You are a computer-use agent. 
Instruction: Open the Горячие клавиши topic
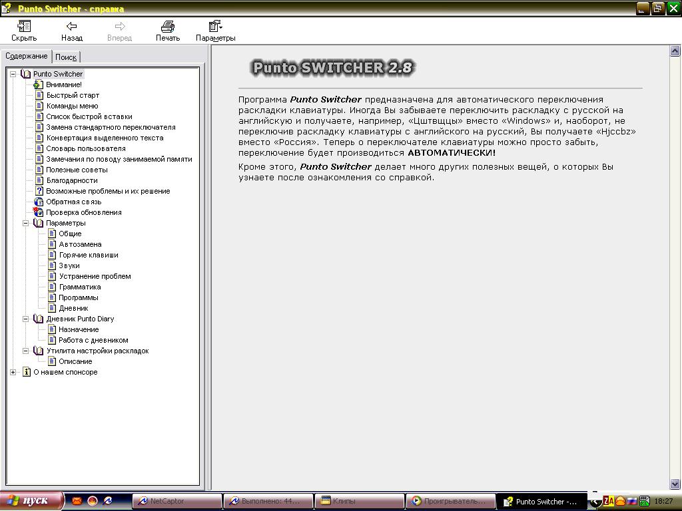89,255
